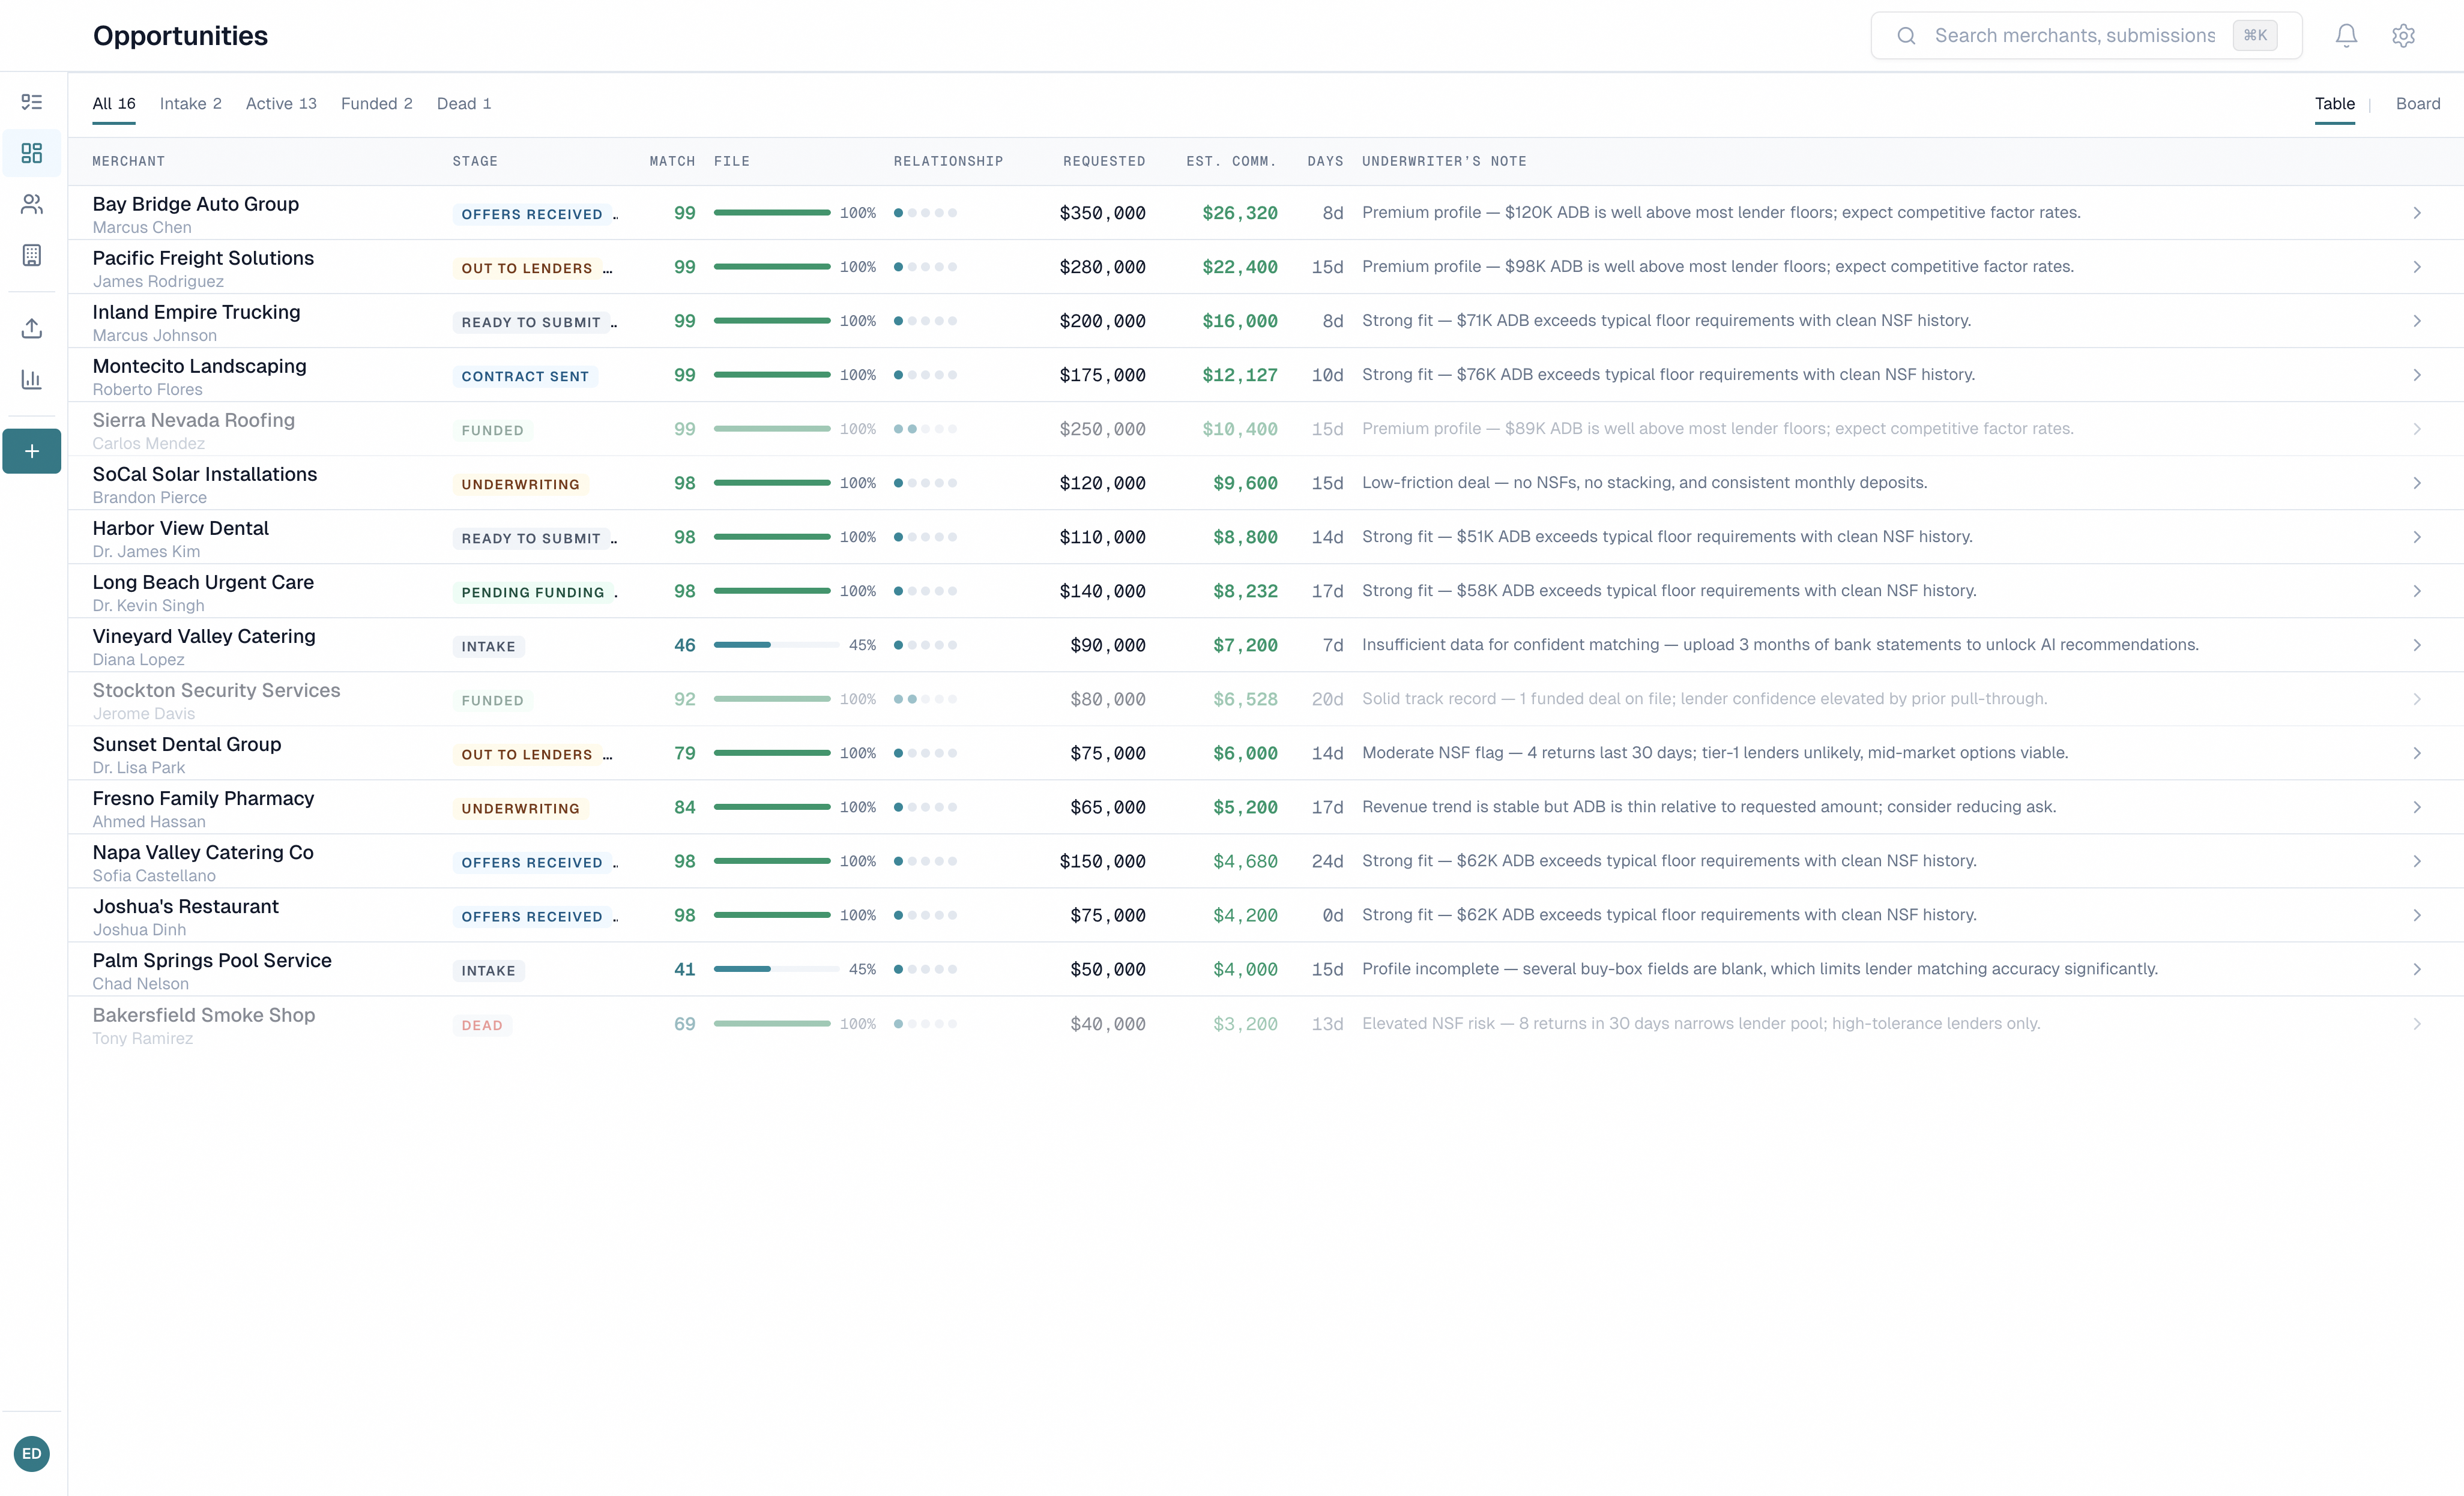The height and width of the screenshot is (1496, 2464).
Task: Expand the Bay Bridge Auto Group row chevron
Action: tap(2416, 213)
